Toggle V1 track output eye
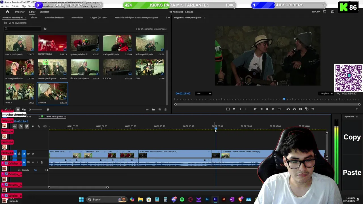The width and height of the screenshot is (363, 204). [x=33, y=154]
